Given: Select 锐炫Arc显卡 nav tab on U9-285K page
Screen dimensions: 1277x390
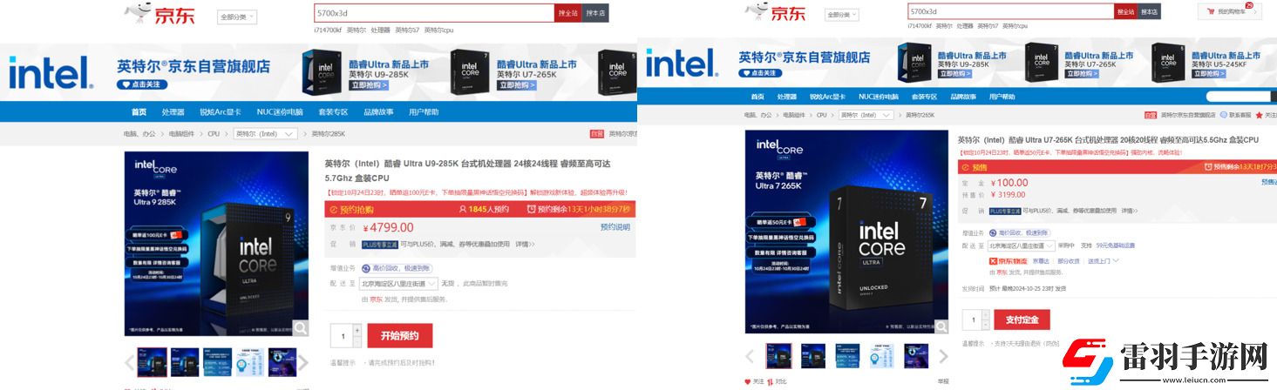Looking at the screenshot, I should click(x=221, y=112).
